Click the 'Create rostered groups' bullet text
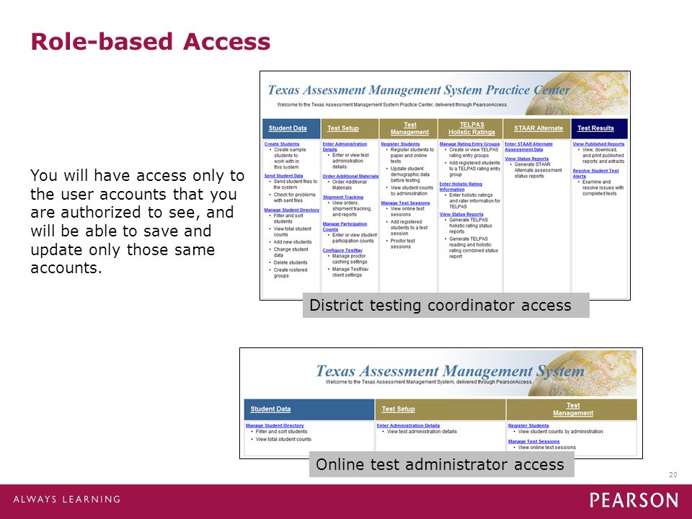This screenshot has height=519, width=692. (290, 272)
